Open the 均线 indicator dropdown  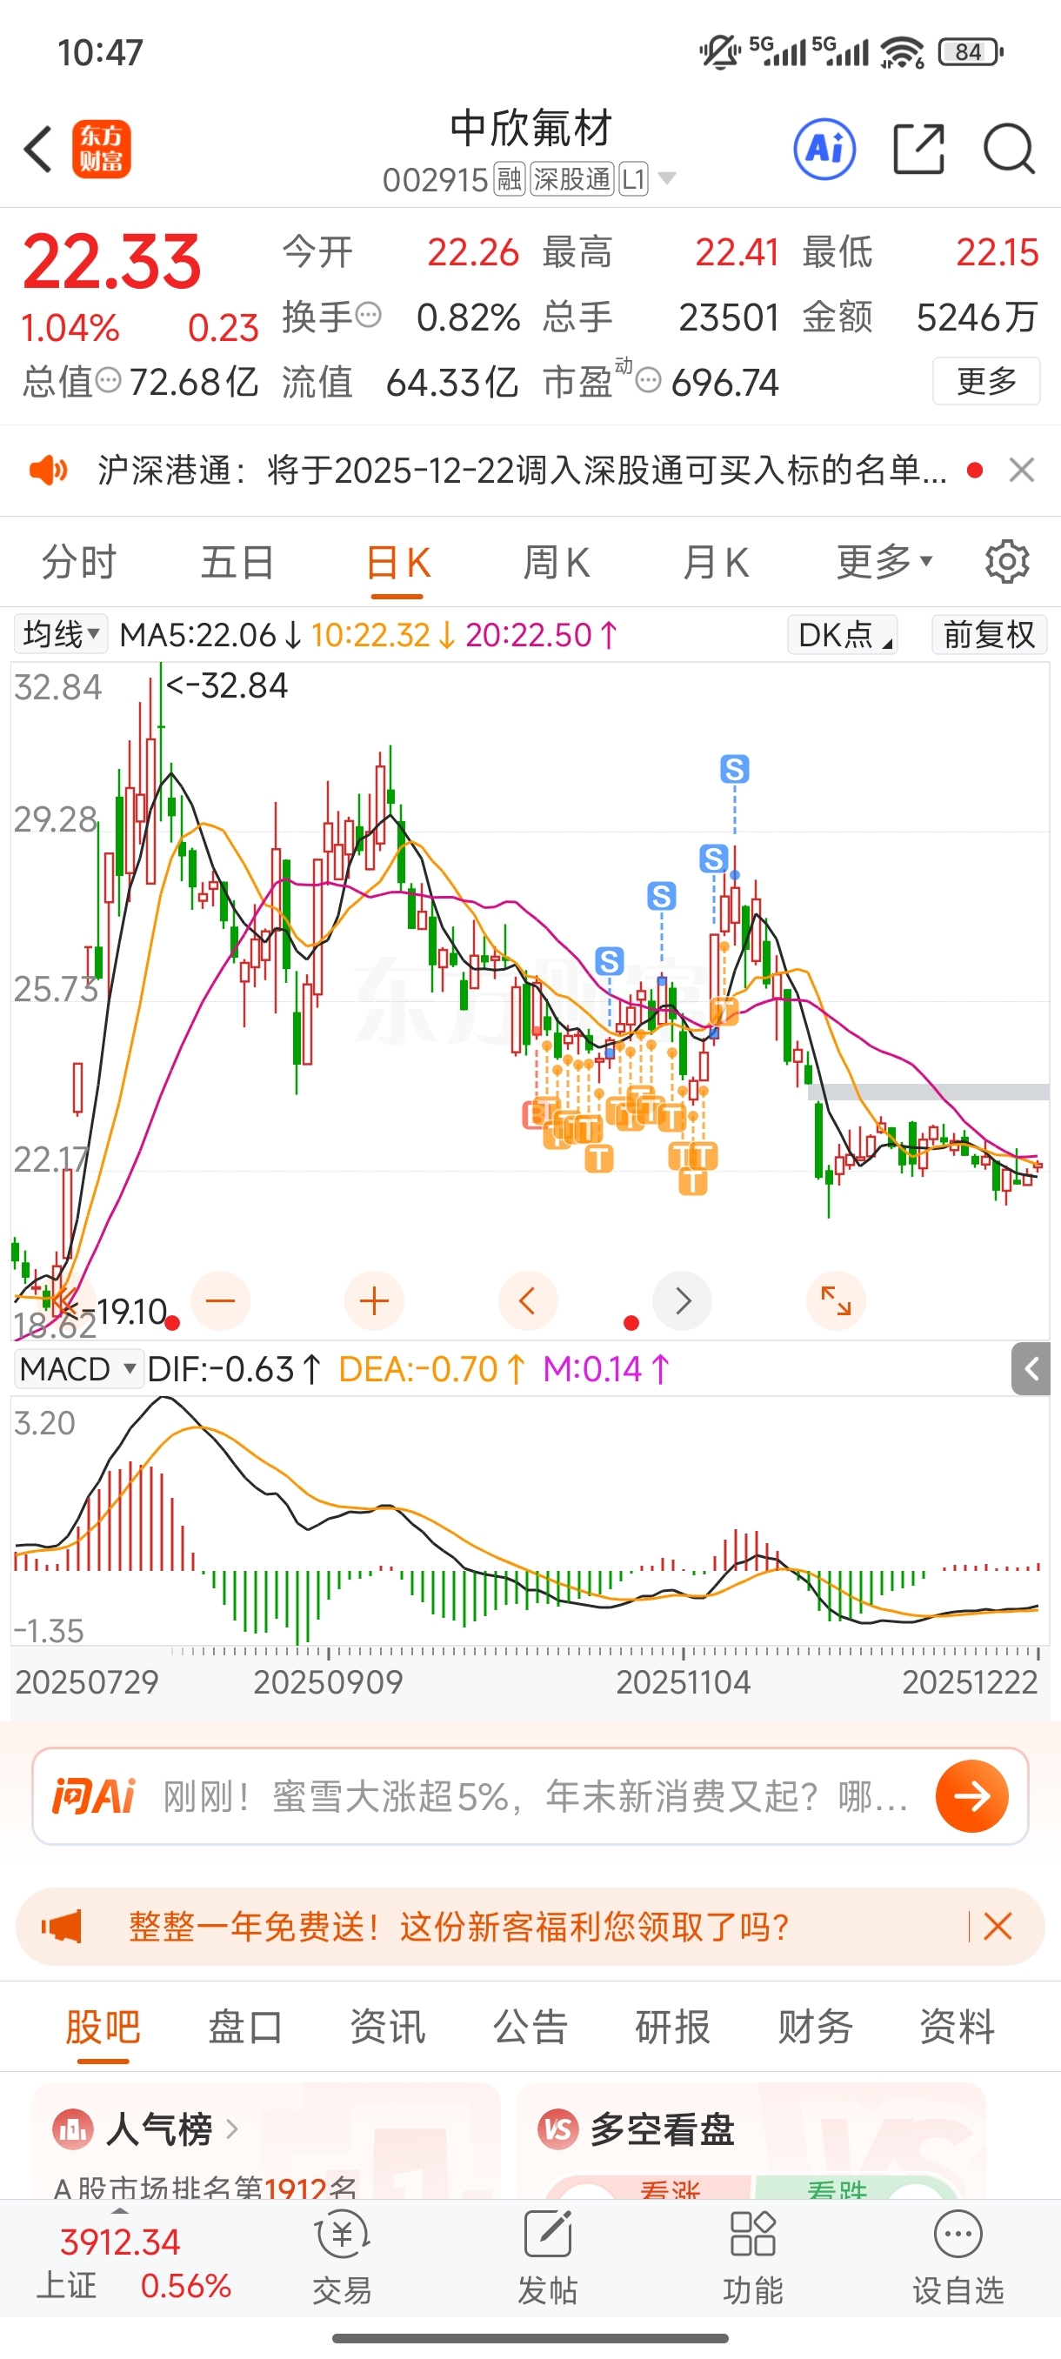coord(60,634)
